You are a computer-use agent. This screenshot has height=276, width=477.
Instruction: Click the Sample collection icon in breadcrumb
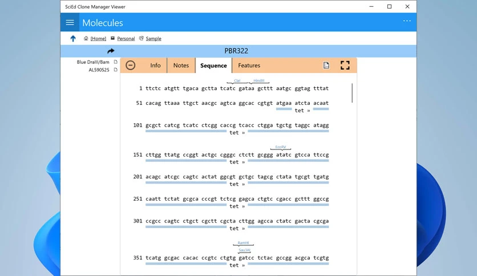141,38
